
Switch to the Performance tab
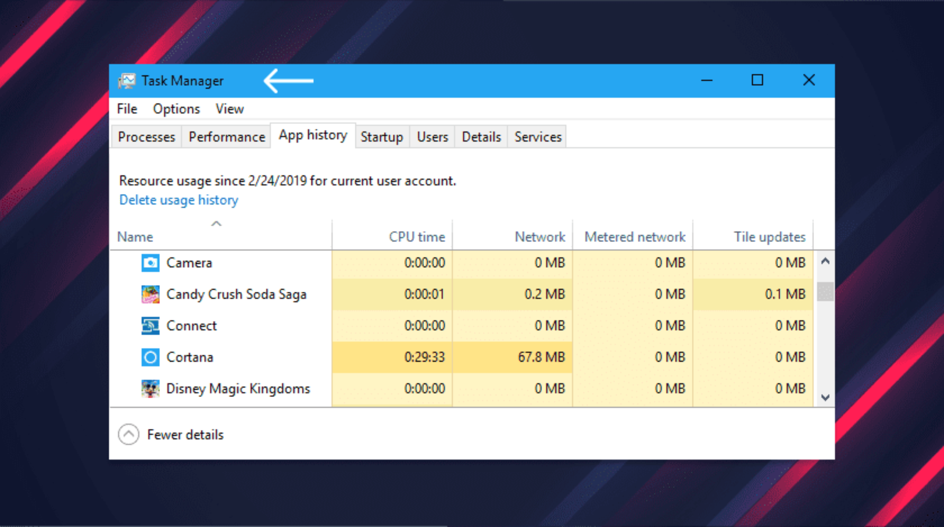(x=225, y=137)
